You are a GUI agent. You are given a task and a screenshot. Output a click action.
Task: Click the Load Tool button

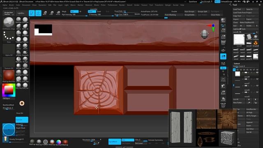pos(239,9)
